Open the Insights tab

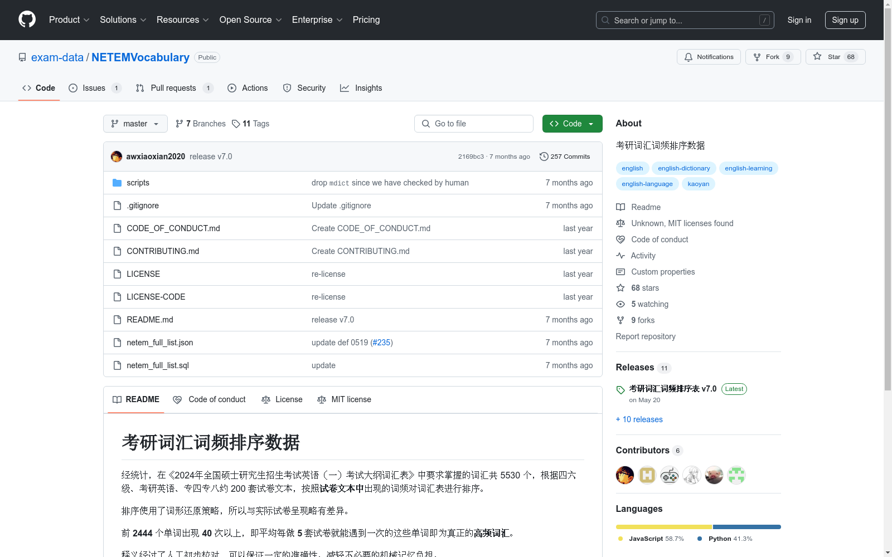[x=361, y=88]
